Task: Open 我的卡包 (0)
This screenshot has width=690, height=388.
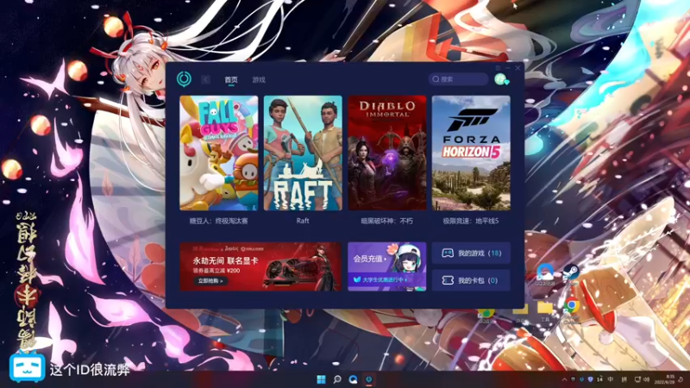Action: click(x=471, y=280)
